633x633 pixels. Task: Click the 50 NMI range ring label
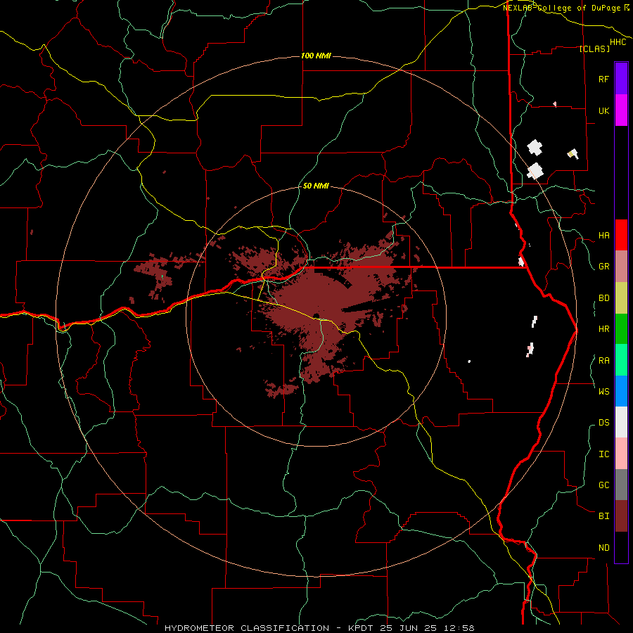pyautogui.click(x=316, y=186)
